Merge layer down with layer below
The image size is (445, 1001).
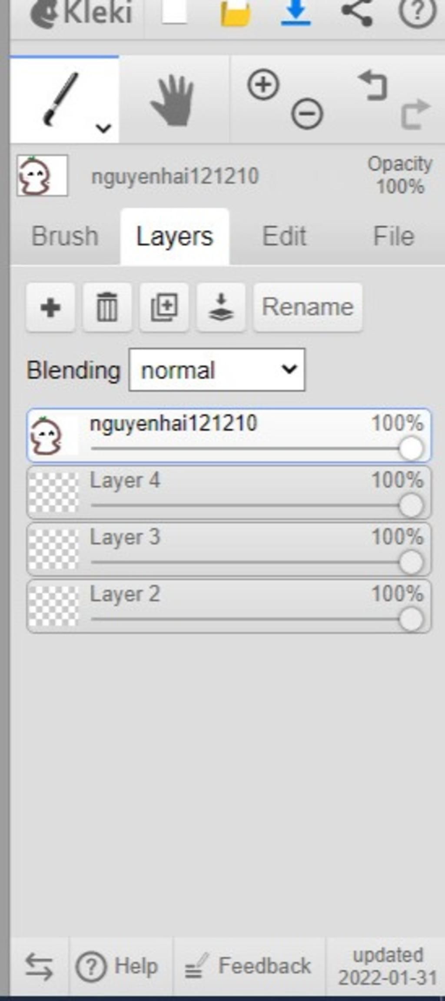pyautogui.click(x=221, y=307)
